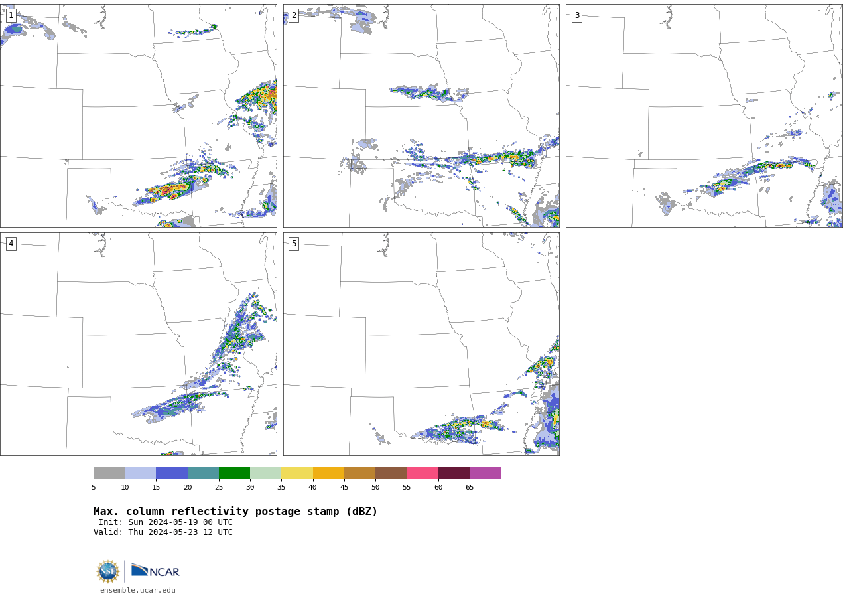The width and height of the screenshot is (849, 598).
Task: Click the pink 55-60 dBZ swatch
Action: click(x=423, y=473)
